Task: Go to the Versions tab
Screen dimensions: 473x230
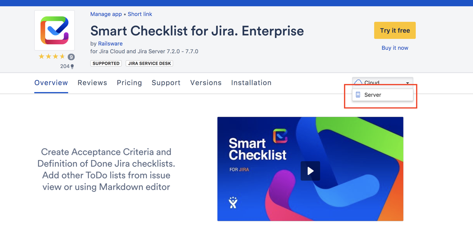Action: click(206, 83)
